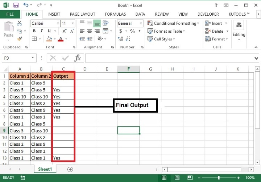Click the Merge & Center icon
The image size is (261, 182).
[105, 31]
